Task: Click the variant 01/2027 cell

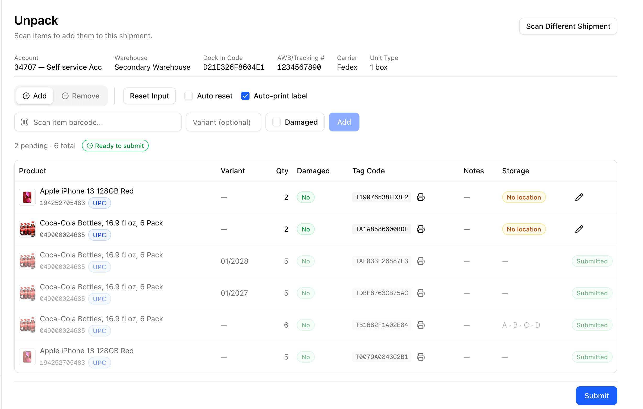Action: 234,293
